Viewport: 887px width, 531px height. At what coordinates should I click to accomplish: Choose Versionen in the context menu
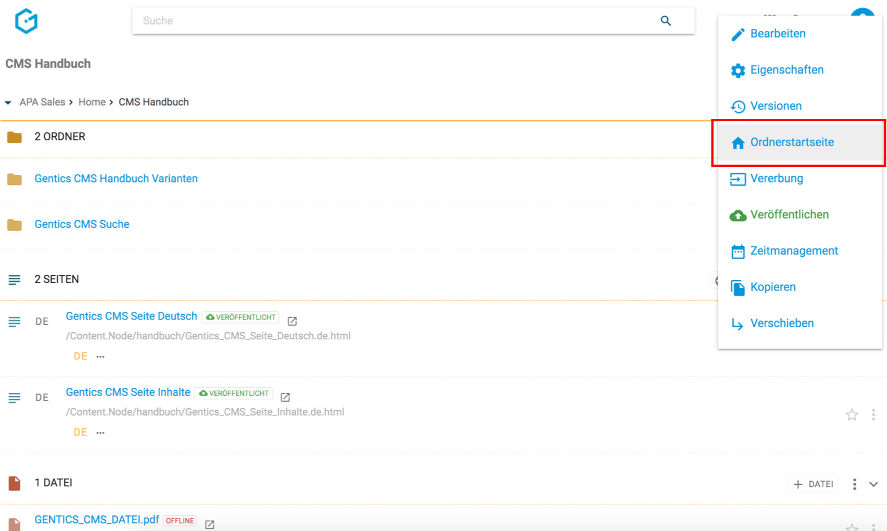(800, 106)
